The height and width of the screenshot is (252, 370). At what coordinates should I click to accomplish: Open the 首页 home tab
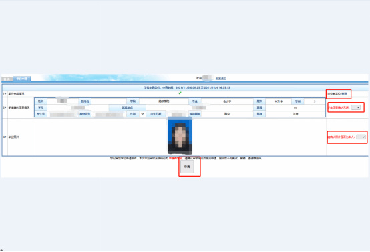coord(7,79)
